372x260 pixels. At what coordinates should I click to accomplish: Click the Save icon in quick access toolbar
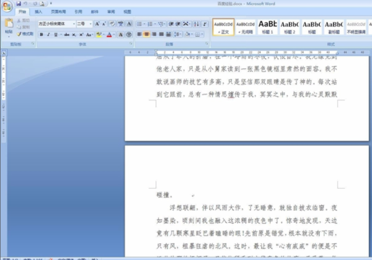(19, 4)
